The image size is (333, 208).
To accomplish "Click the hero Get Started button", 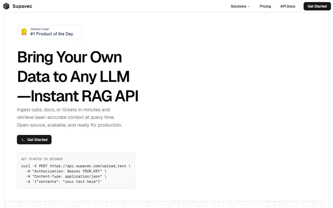I will tap(34, 140).
